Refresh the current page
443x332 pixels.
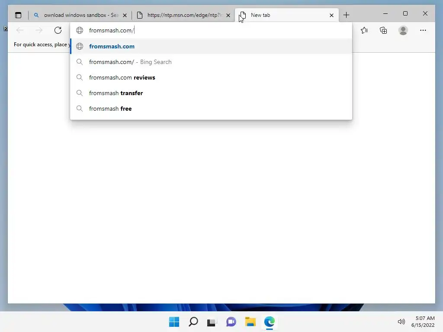(x=58, y=30)
